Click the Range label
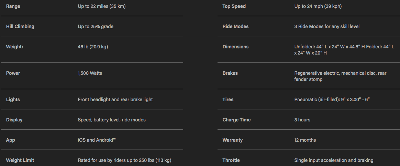This screenshot has height=166, width=400. [13, 7]
